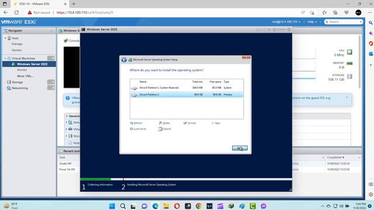Sort tasks by Completed column
374x210 pixels.
point(335,157)
